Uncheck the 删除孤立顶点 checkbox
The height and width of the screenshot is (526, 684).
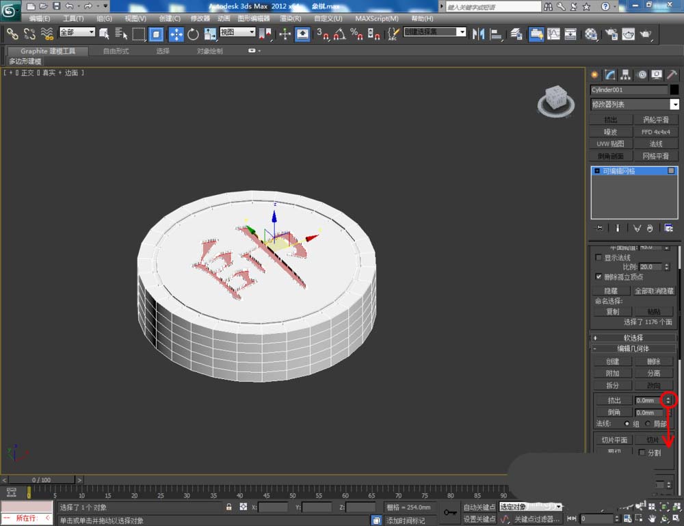599,277
